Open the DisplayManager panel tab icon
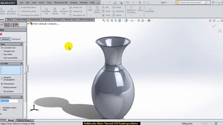This screenshot has width=223, height=125. pos(16,25)
